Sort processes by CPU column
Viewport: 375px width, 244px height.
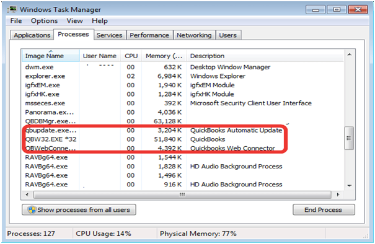coord(131,56)
